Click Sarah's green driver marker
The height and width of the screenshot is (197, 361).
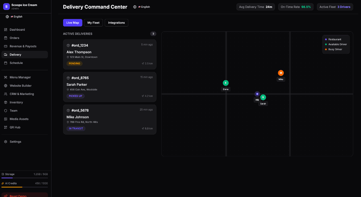tap(263, 97)
